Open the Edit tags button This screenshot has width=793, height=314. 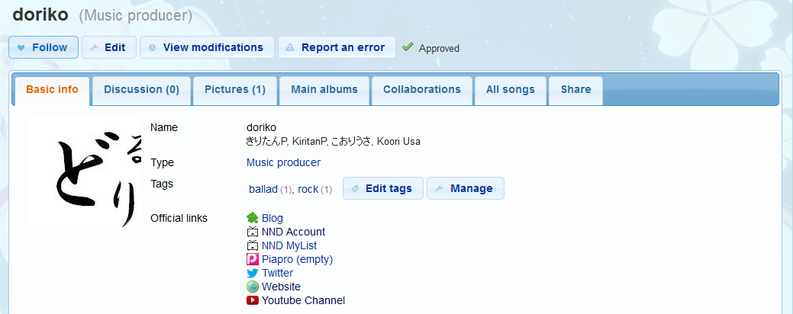point(382,188)
